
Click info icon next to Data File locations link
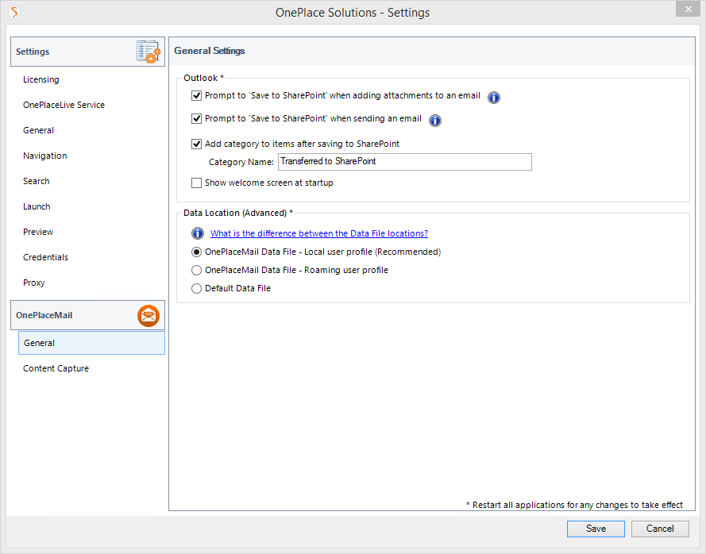tap(198, 233)
